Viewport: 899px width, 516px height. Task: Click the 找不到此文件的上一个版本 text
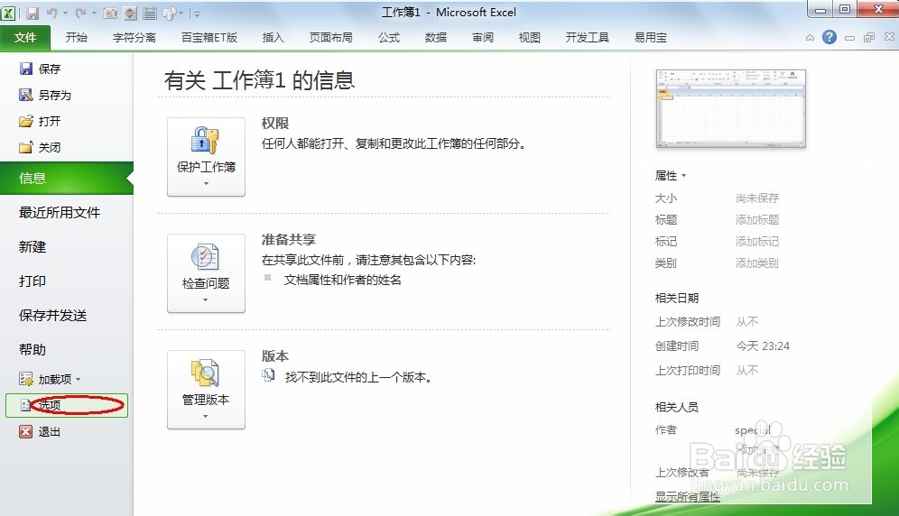[358, 377]
